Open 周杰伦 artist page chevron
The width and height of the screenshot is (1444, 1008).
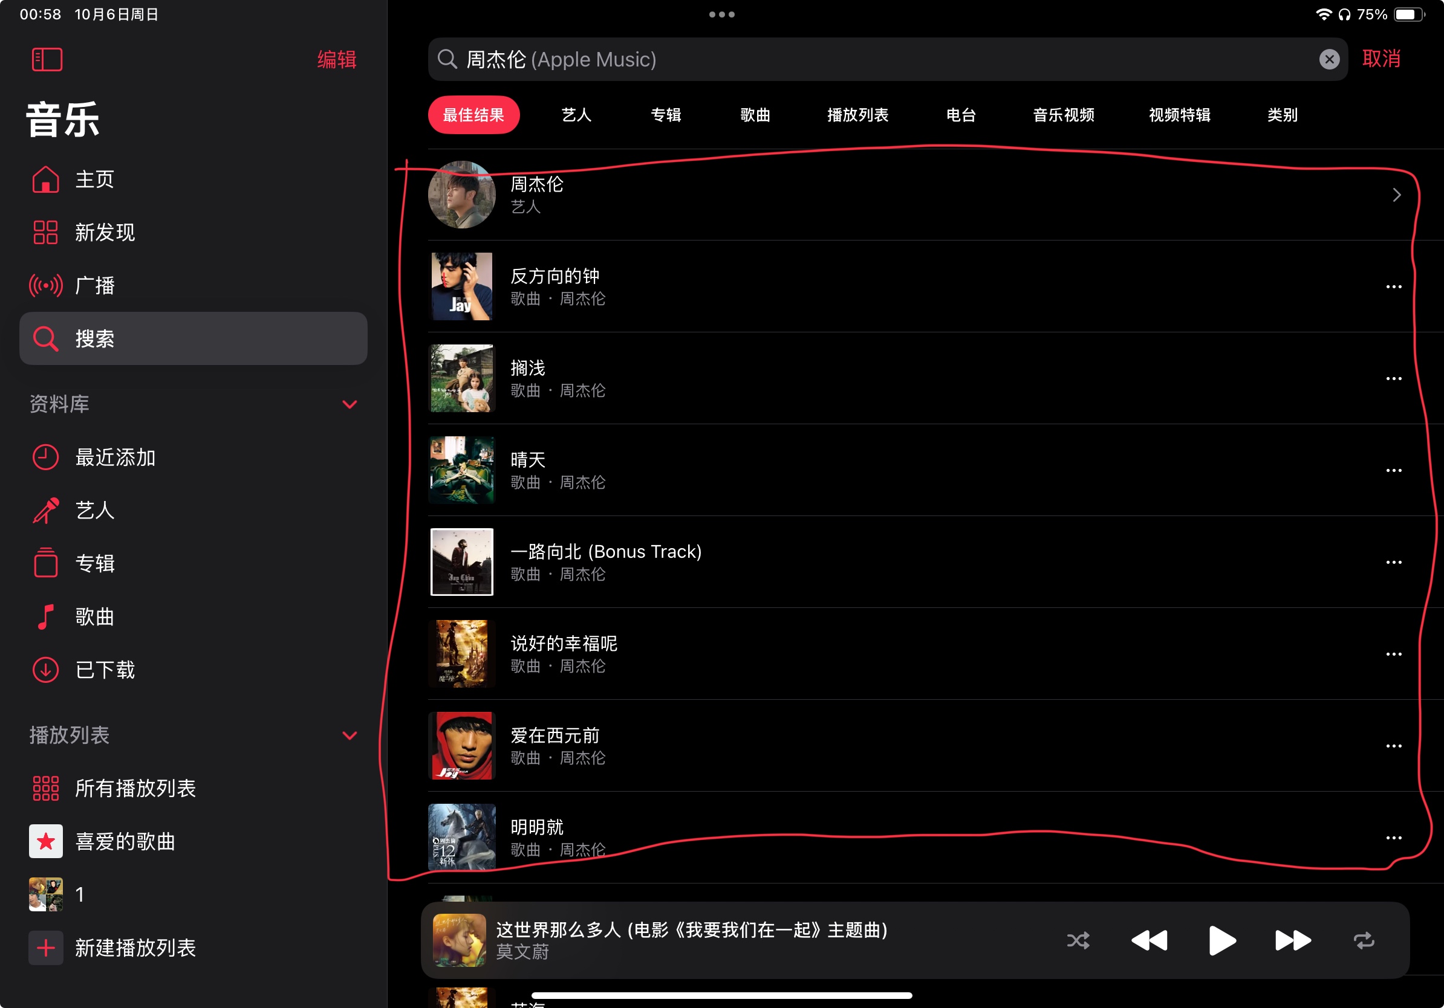(1396, 195)
